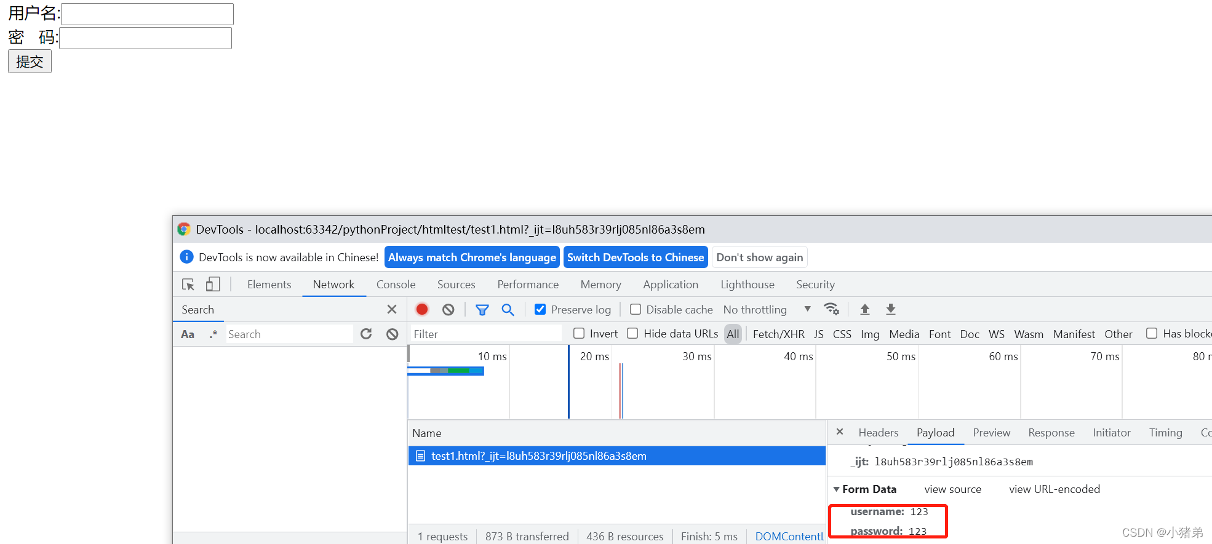This screenshot has width=1212, height=544.
Task: Filter requests by Fetch/XHR
Action: click(x=778, y=334)
